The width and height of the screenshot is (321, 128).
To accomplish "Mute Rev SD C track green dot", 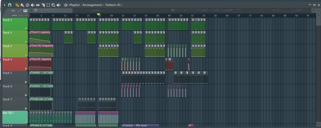I will [x=26, y=122].
